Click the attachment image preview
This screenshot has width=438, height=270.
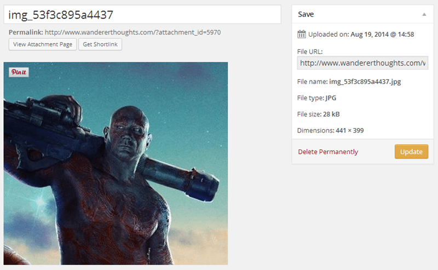pyautogui.click(x=116, y=163)
